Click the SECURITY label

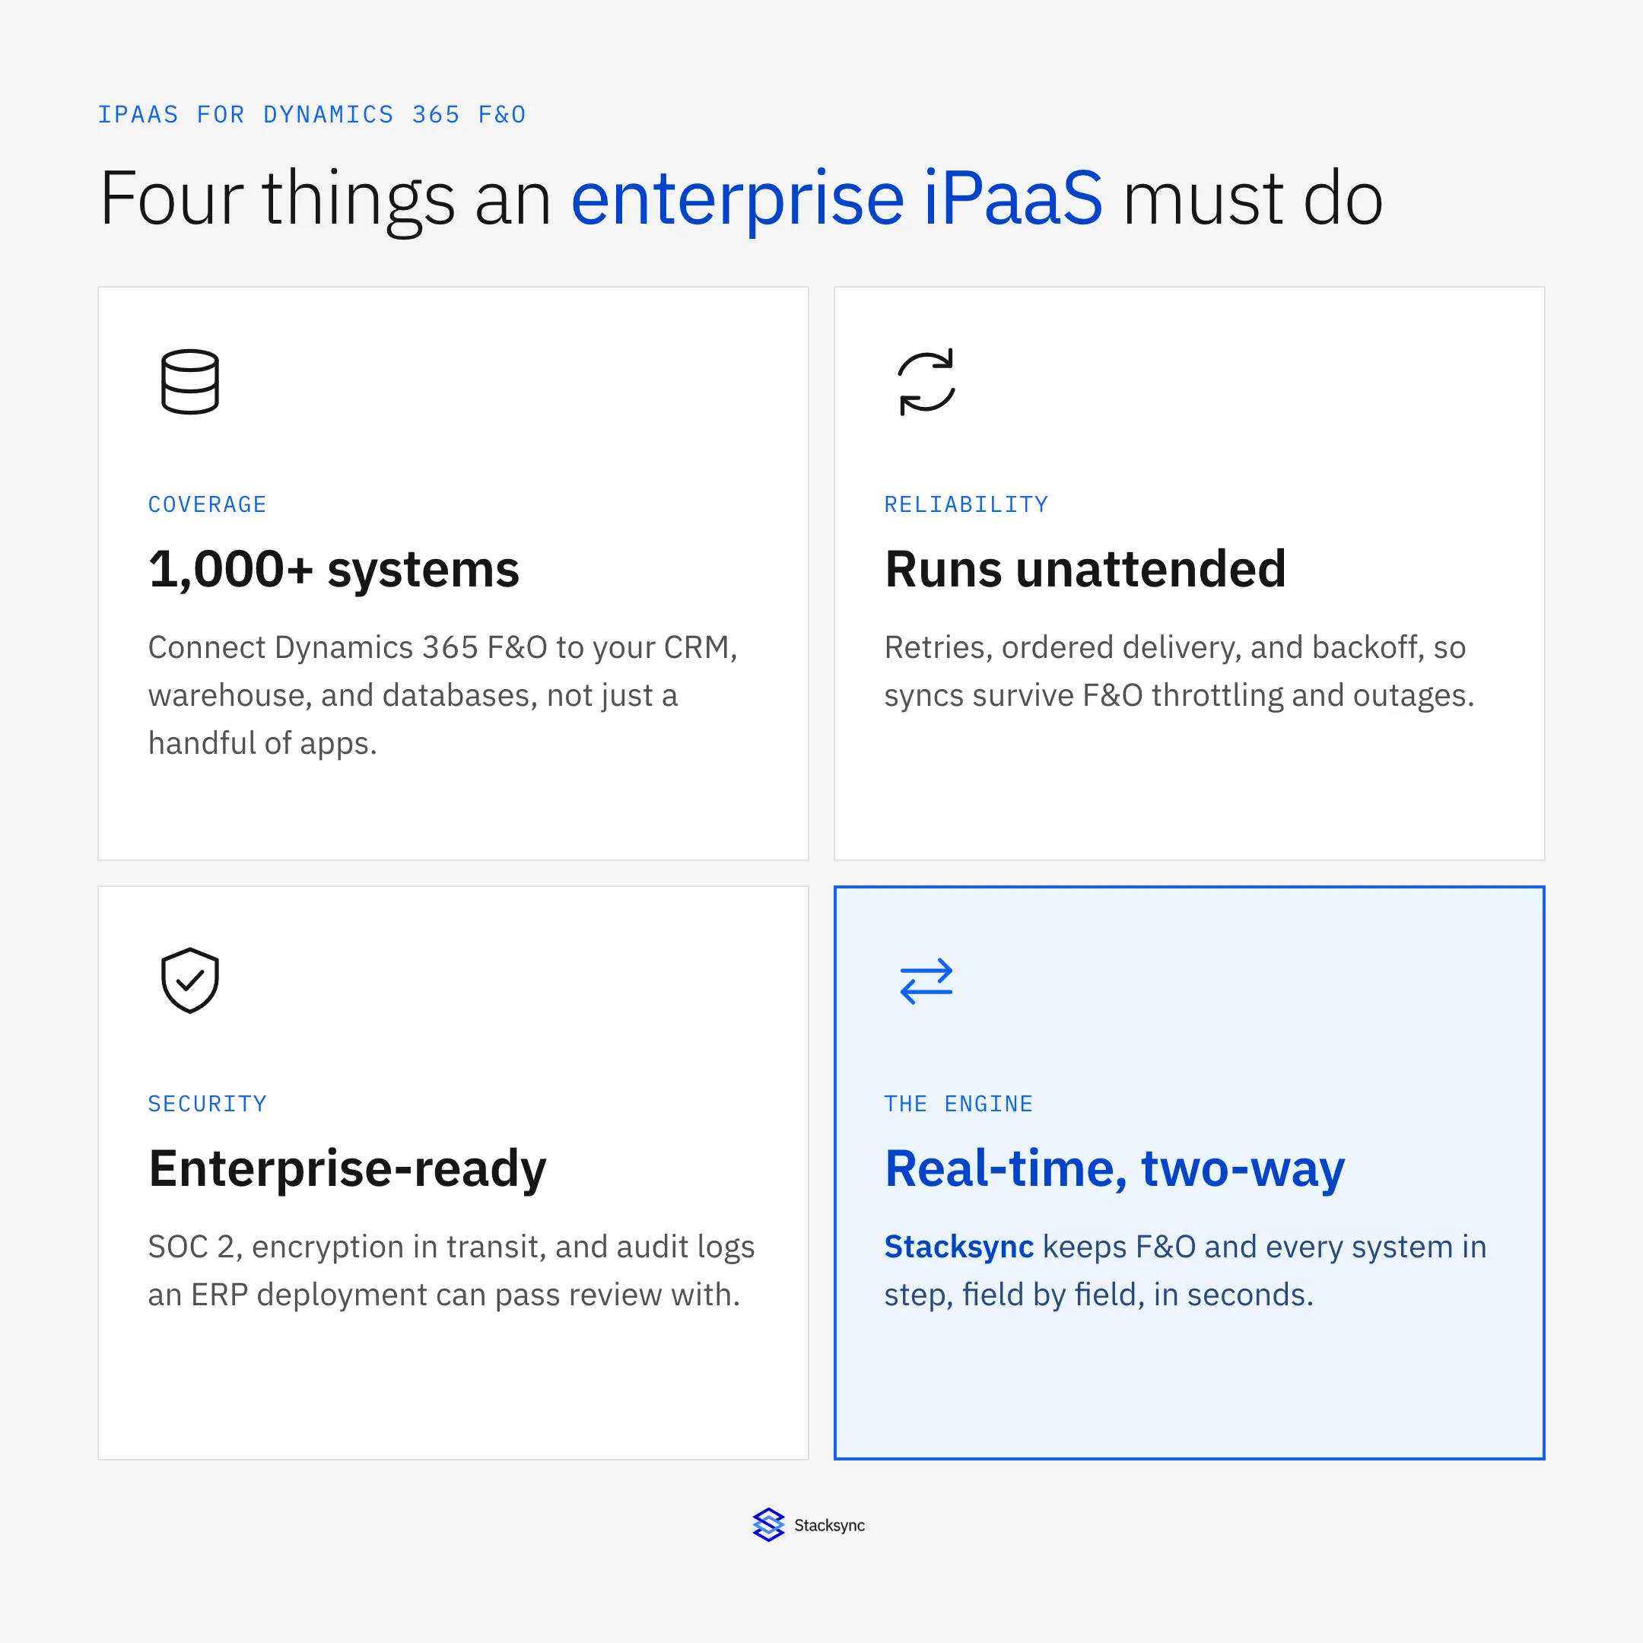tap(208, 1104)
